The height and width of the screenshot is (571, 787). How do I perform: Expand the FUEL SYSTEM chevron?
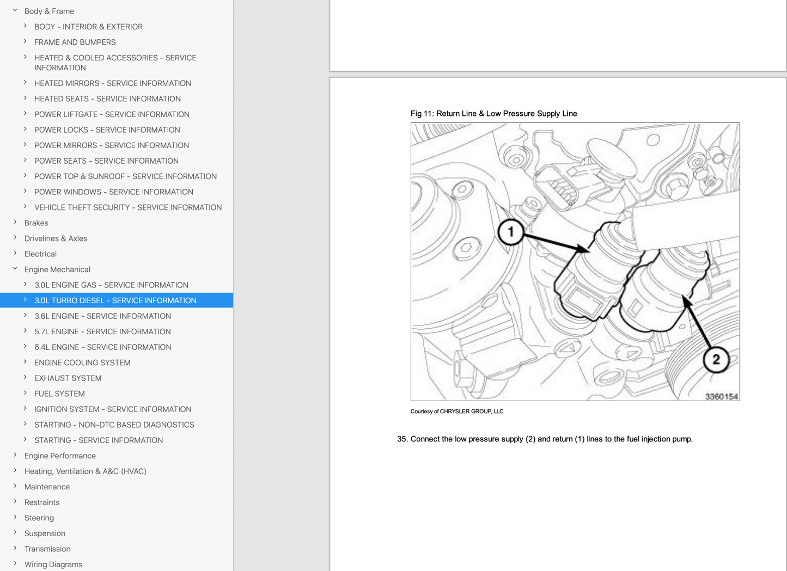[x=25, y=393]
